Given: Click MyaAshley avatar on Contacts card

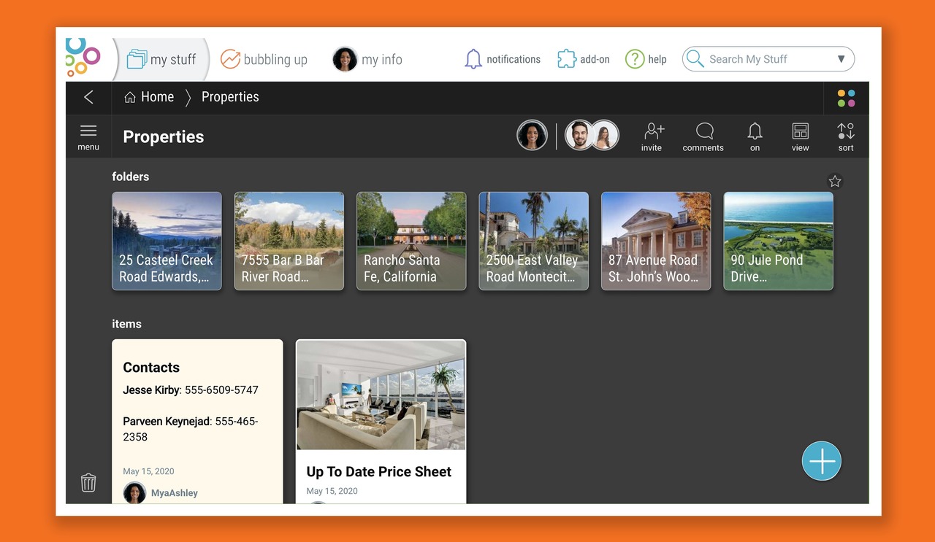Looking at the screenshot, I should pyautogui.click(x=134, y=493).
